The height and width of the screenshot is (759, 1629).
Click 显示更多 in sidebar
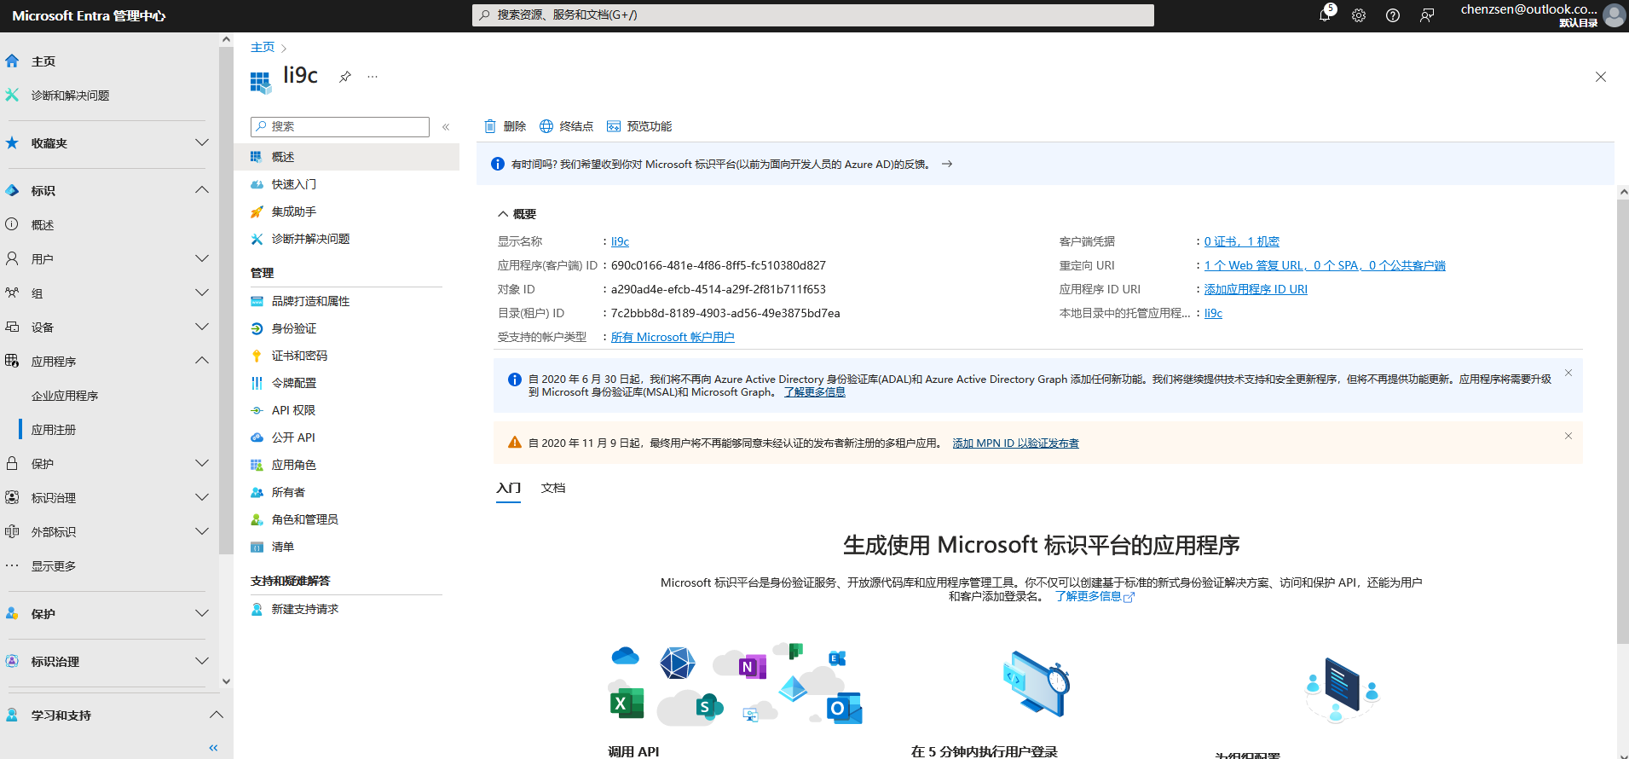click(x=54, y=566)
